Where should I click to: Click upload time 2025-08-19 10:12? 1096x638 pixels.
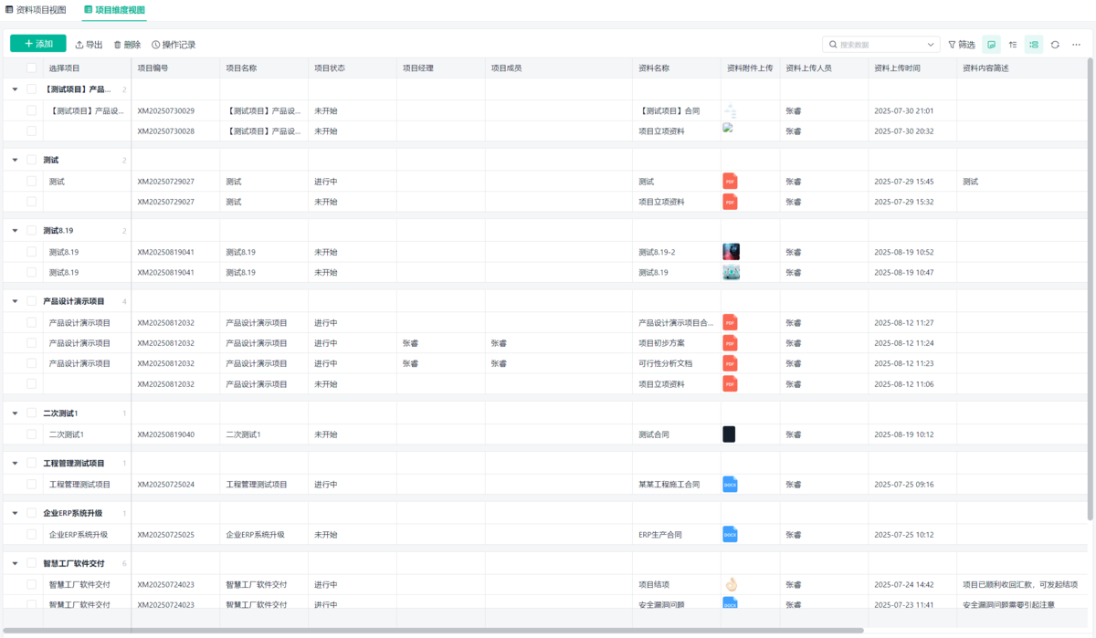click(904, 434)
